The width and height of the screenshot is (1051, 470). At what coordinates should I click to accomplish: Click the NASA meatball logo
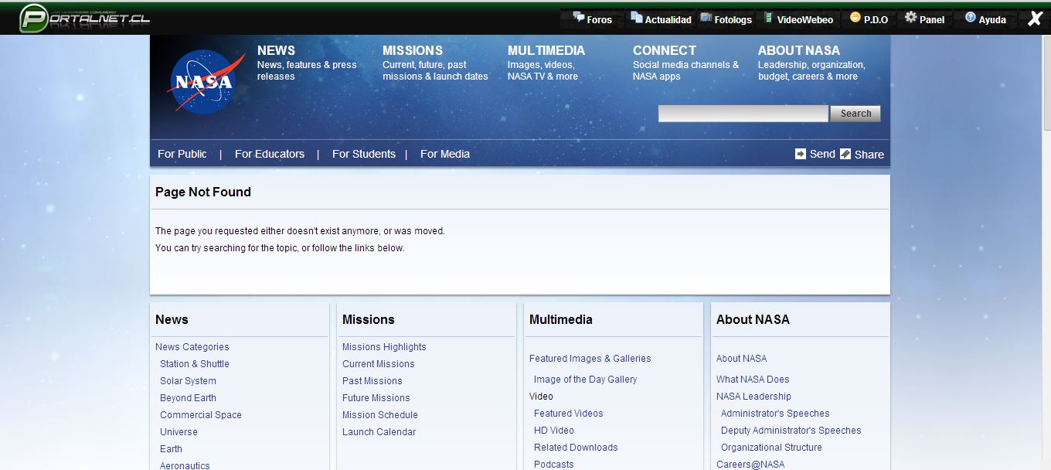pos(204,82)
